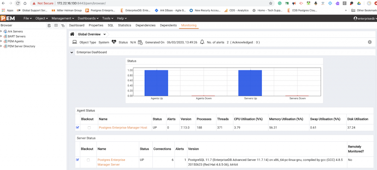Image resolution: width=377 pixels, height=170 pixels.
Task: Click the dashboard settings gear icon
Action: coord(370,42)
